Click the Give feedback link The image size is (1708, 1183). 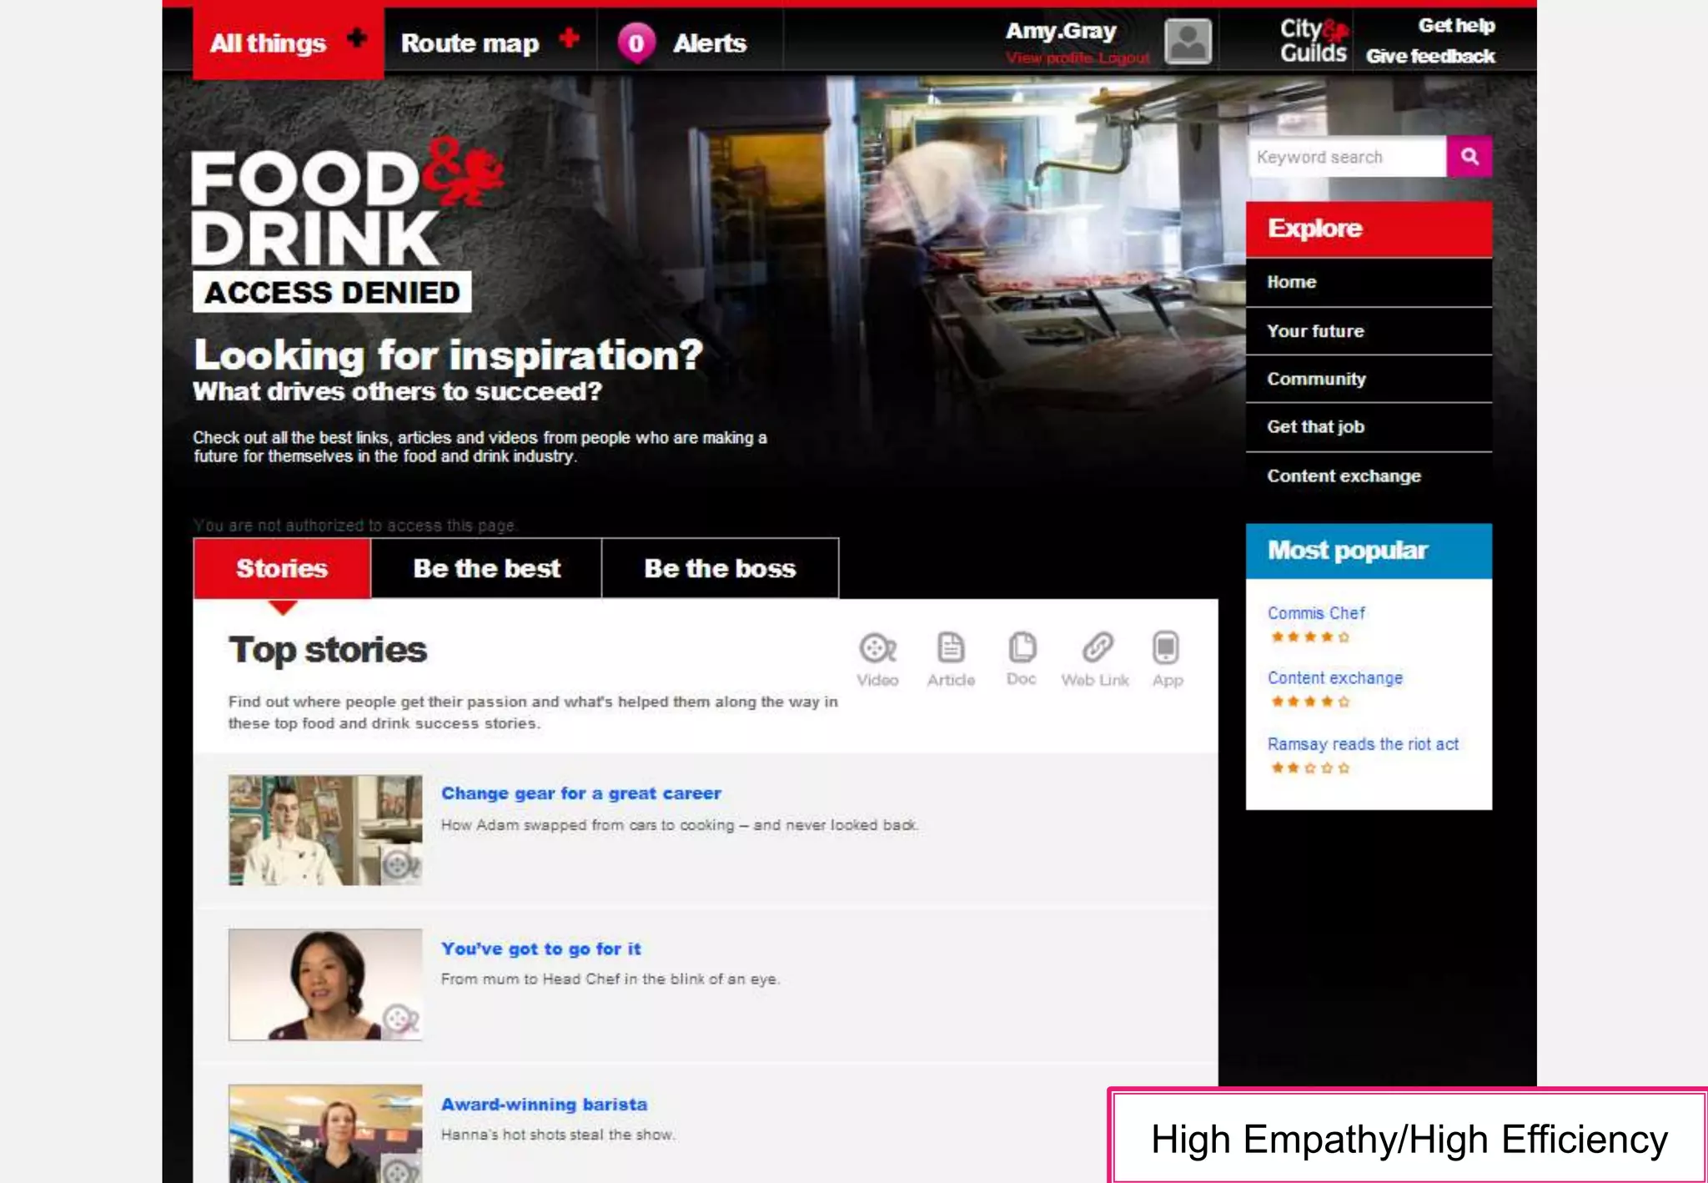coord(1429,57)
